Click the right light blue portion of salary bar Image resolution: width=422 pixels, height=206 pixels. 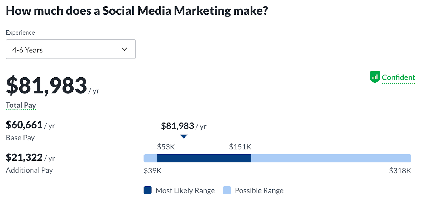tap(331, 158)
